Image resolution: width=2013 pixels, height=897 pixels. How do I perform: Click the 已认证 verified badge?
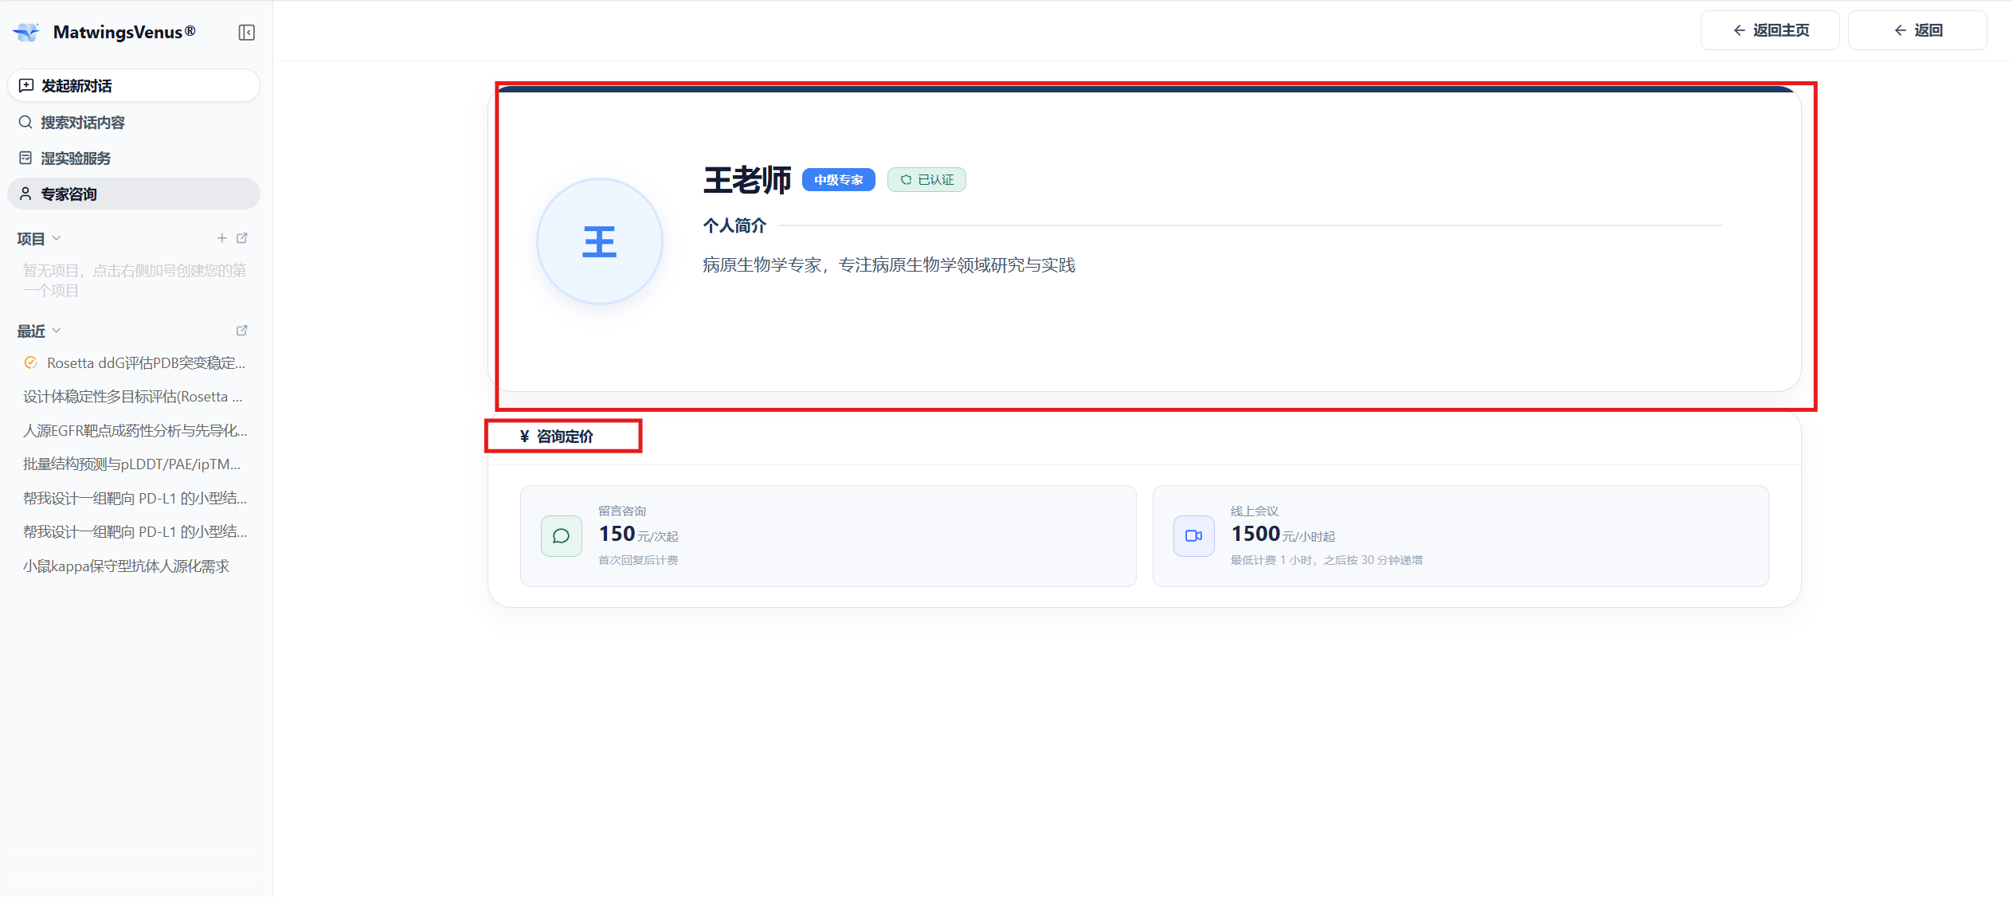click(x=926, y=180)
